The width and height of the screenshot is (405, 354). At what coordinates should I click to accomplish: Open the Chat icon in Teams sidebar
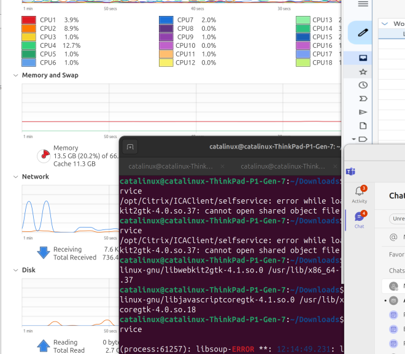click(x=359, y=220)
